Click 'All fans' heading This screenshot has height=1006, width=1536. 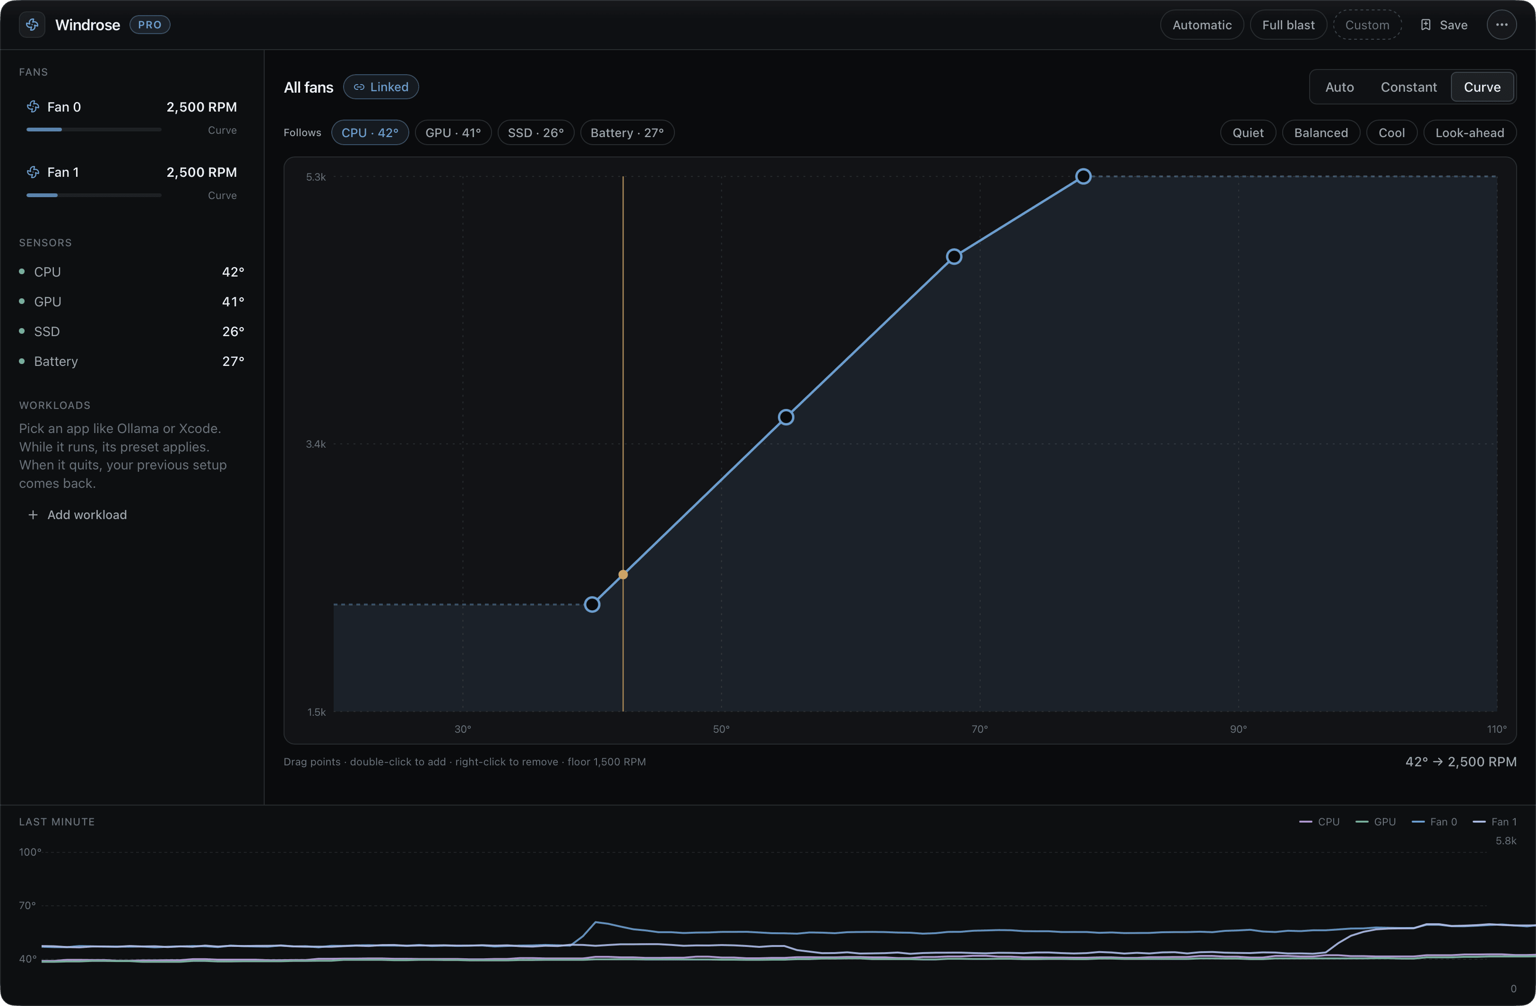click(x=309, y=87)
